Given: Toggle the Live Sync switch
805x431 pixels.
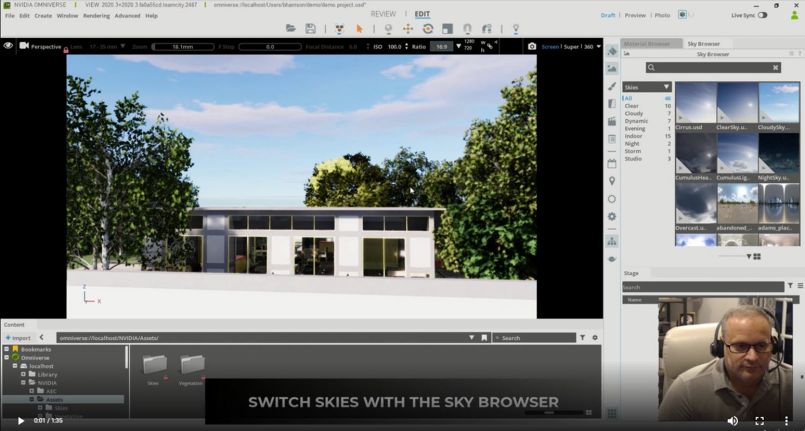Looking at the screenshot, I should coord(762,15).
